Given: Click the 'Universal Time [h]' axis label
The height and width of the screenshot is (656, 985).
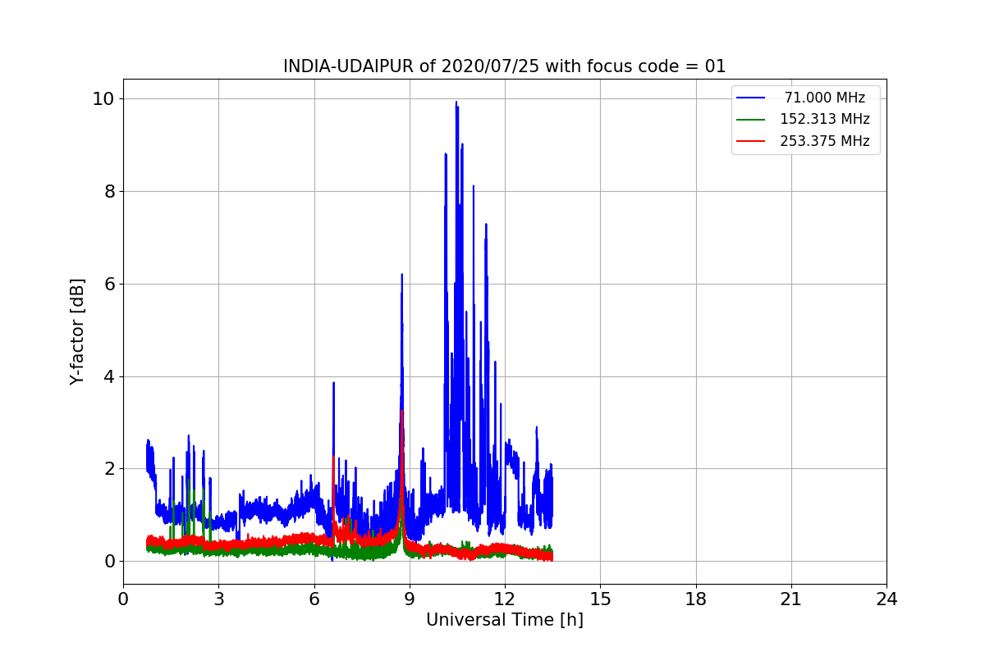Looking at the screenshot, I should [x=505, y=620].
